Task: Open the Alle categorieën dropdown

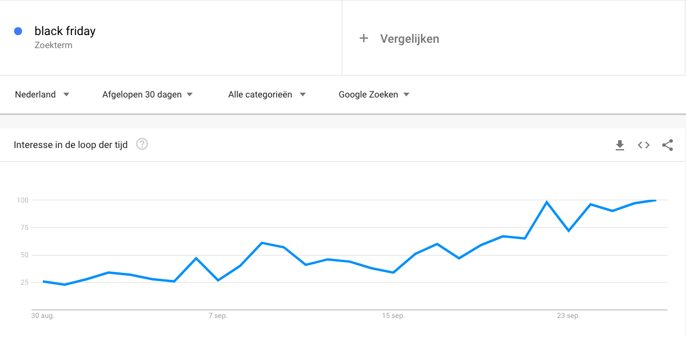Action: pos(267,95)
